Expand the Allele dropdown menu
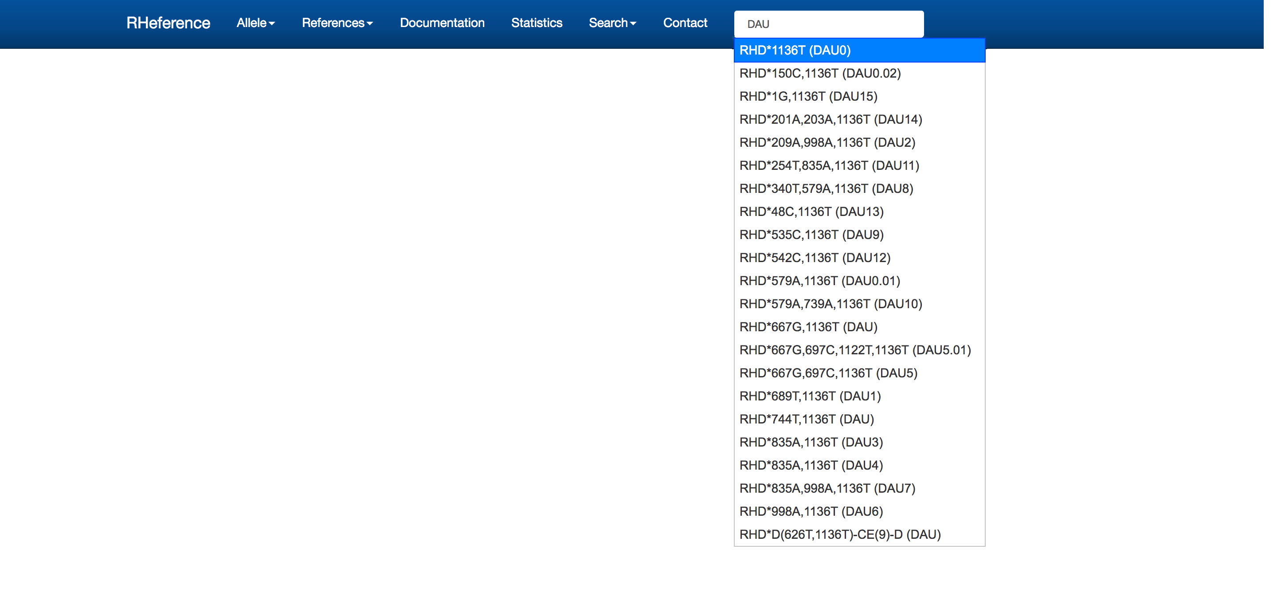Screen dimensions: 1277x596 (x=255, y=23)
